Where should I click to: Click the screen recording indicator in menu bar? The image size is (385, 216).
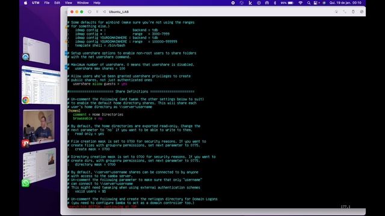233,3
